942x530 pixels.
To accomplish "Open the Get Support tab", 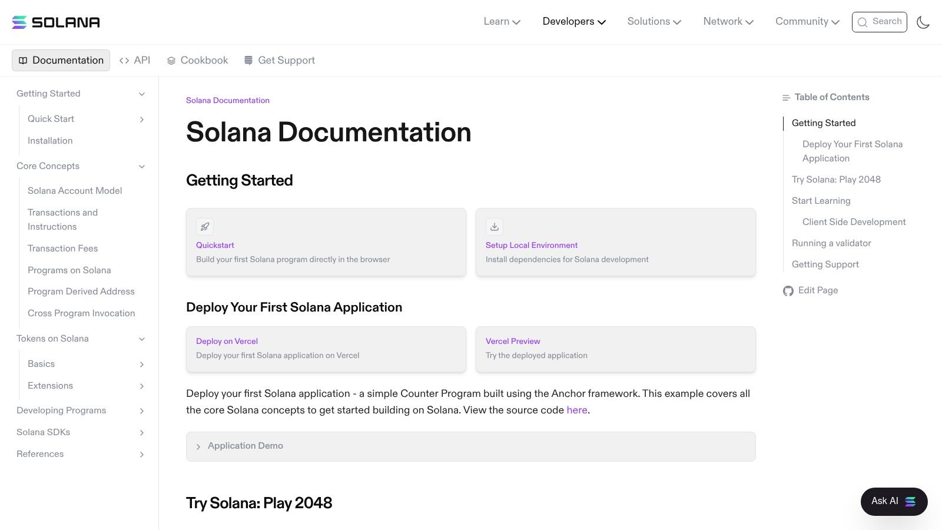I will (x=280, y=61).
